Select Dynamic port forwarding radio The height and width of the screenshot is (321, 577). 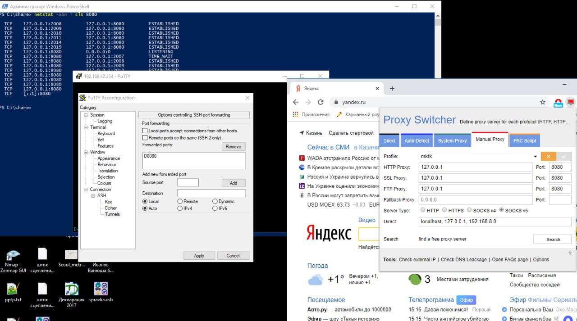pyautogui.click(x=215, y=201)
